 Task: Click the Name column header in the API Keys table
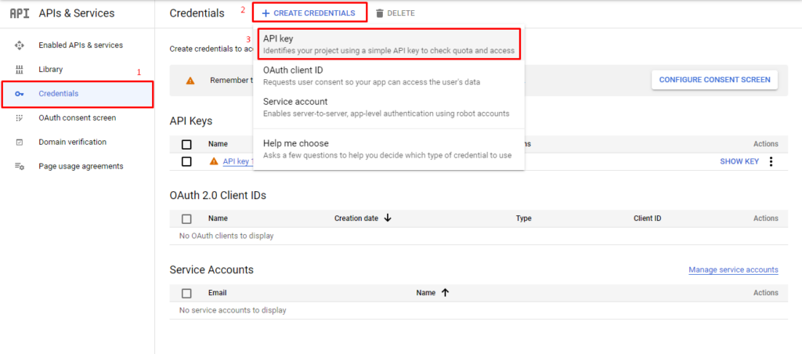tap(218, 144)
